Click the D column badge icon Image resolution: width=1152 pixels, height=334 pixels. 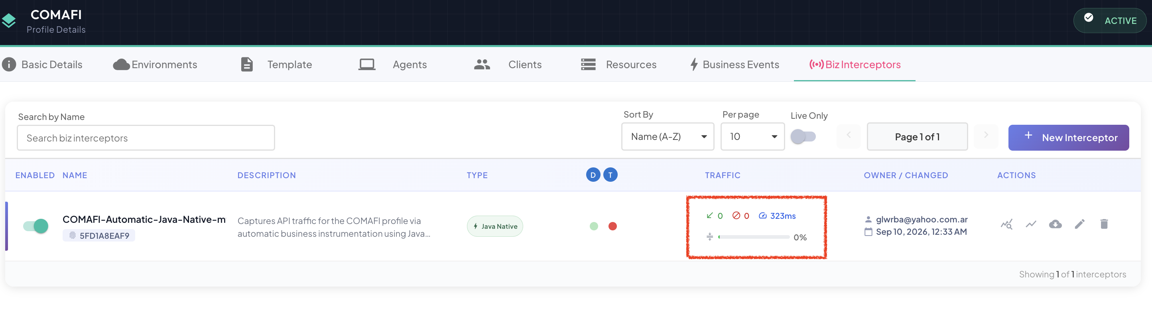point(593,175)
